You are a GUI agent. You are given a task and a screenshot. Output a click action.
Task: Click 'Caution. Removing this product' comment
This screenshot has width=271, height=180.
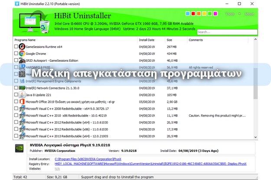tap(217, 116)
